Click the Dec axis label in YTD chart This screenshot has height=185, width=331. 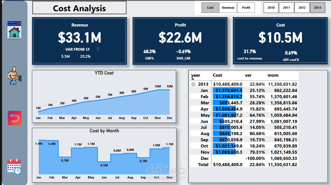[169, 118]
